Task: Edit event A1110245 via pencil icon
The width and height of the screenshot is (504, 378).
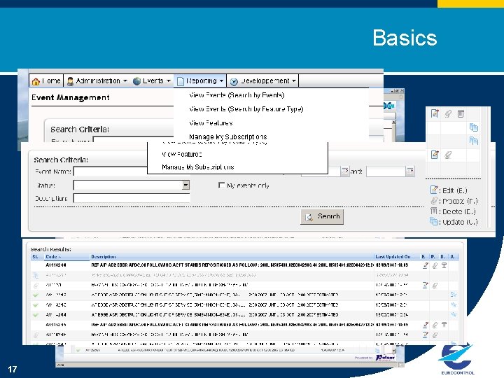Action: [426, 325]
